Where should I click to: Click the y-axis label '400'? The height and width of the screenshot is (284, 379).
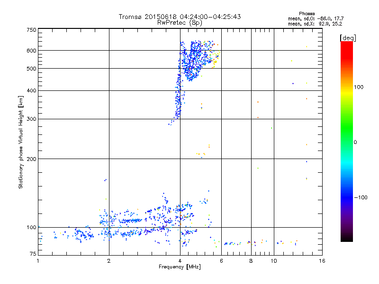(x=32, y=91)
